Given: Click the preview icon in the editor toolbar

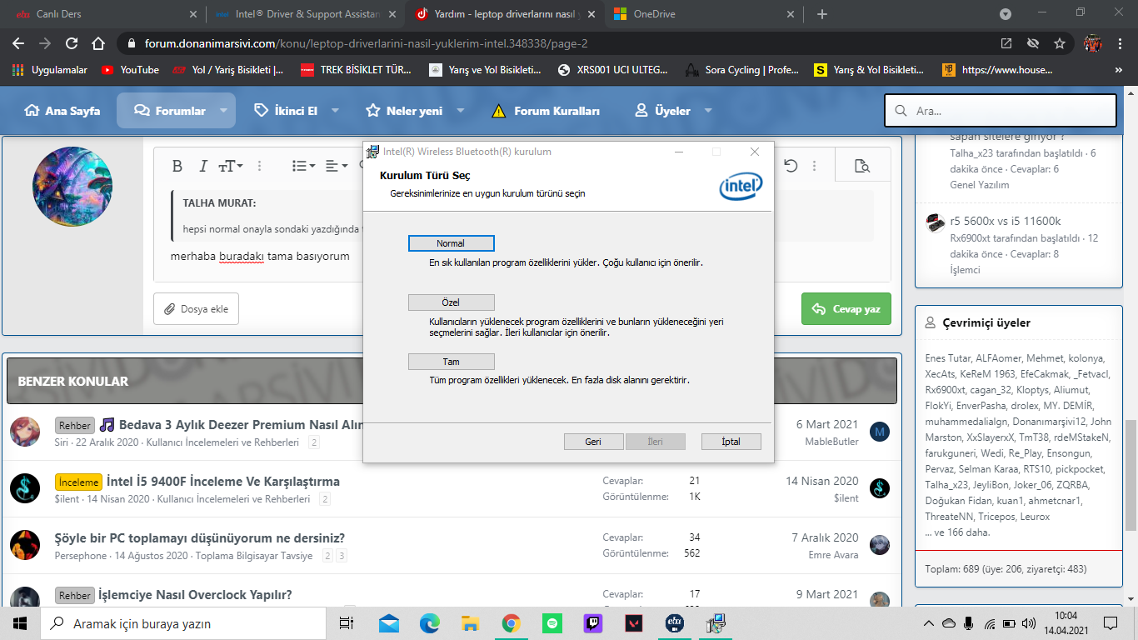Looking at the screenshot, I should (x=862, y=166).
